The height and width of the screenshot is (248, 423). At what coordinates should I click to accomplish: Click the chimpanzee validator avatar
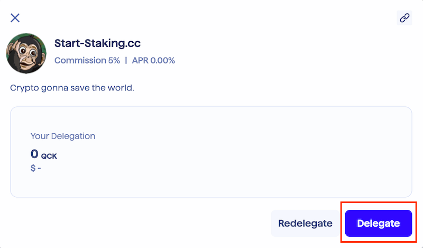tap(26, 53)
